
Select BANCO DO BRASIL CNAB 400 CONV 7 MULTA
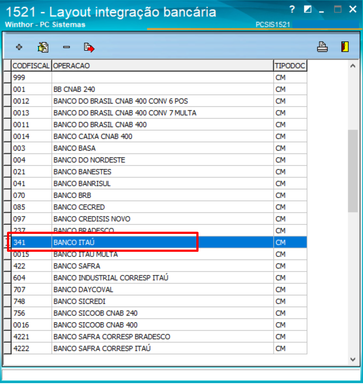[155, 113]
